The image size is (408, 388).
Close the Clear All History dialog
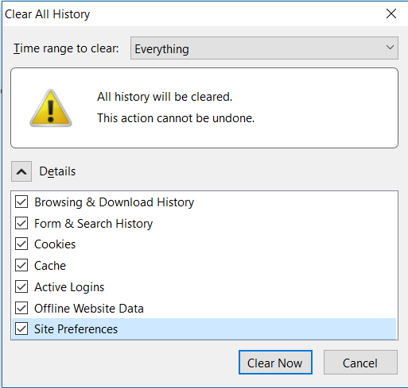click(x=391, y=13)
